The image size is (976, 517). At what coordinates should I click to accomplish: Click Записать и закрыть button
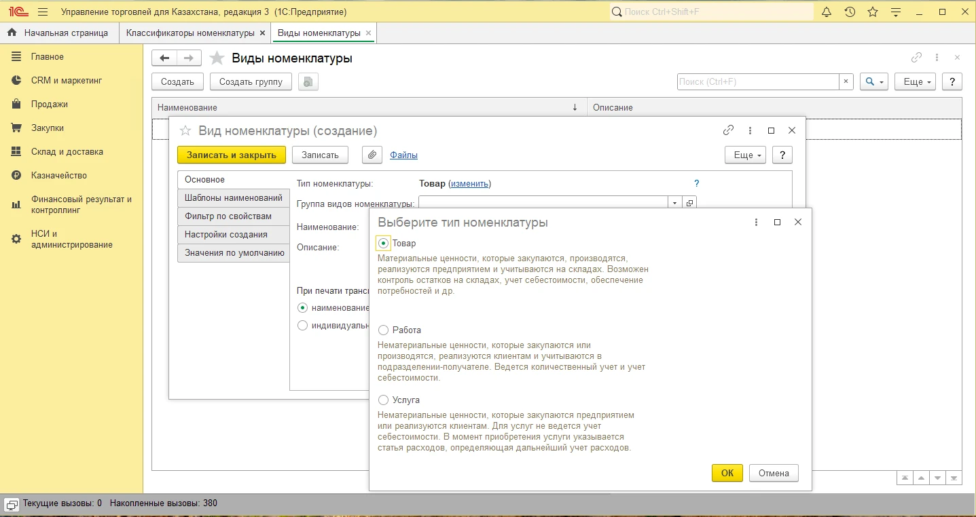232,155
